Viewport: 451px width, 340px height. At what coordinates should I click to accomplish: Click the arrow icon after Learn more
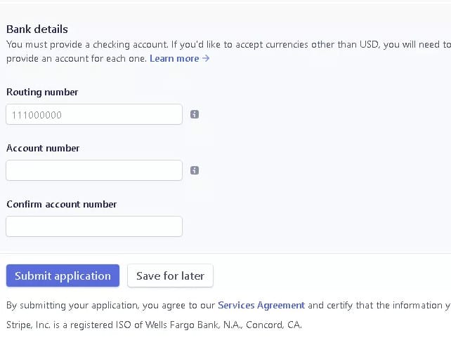point(206,58)
